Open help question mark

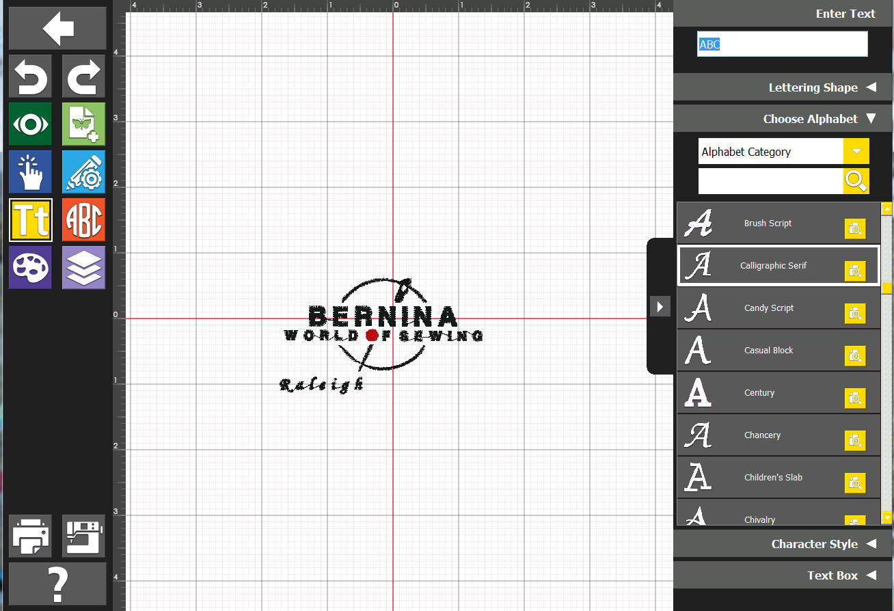click(57, 584)
